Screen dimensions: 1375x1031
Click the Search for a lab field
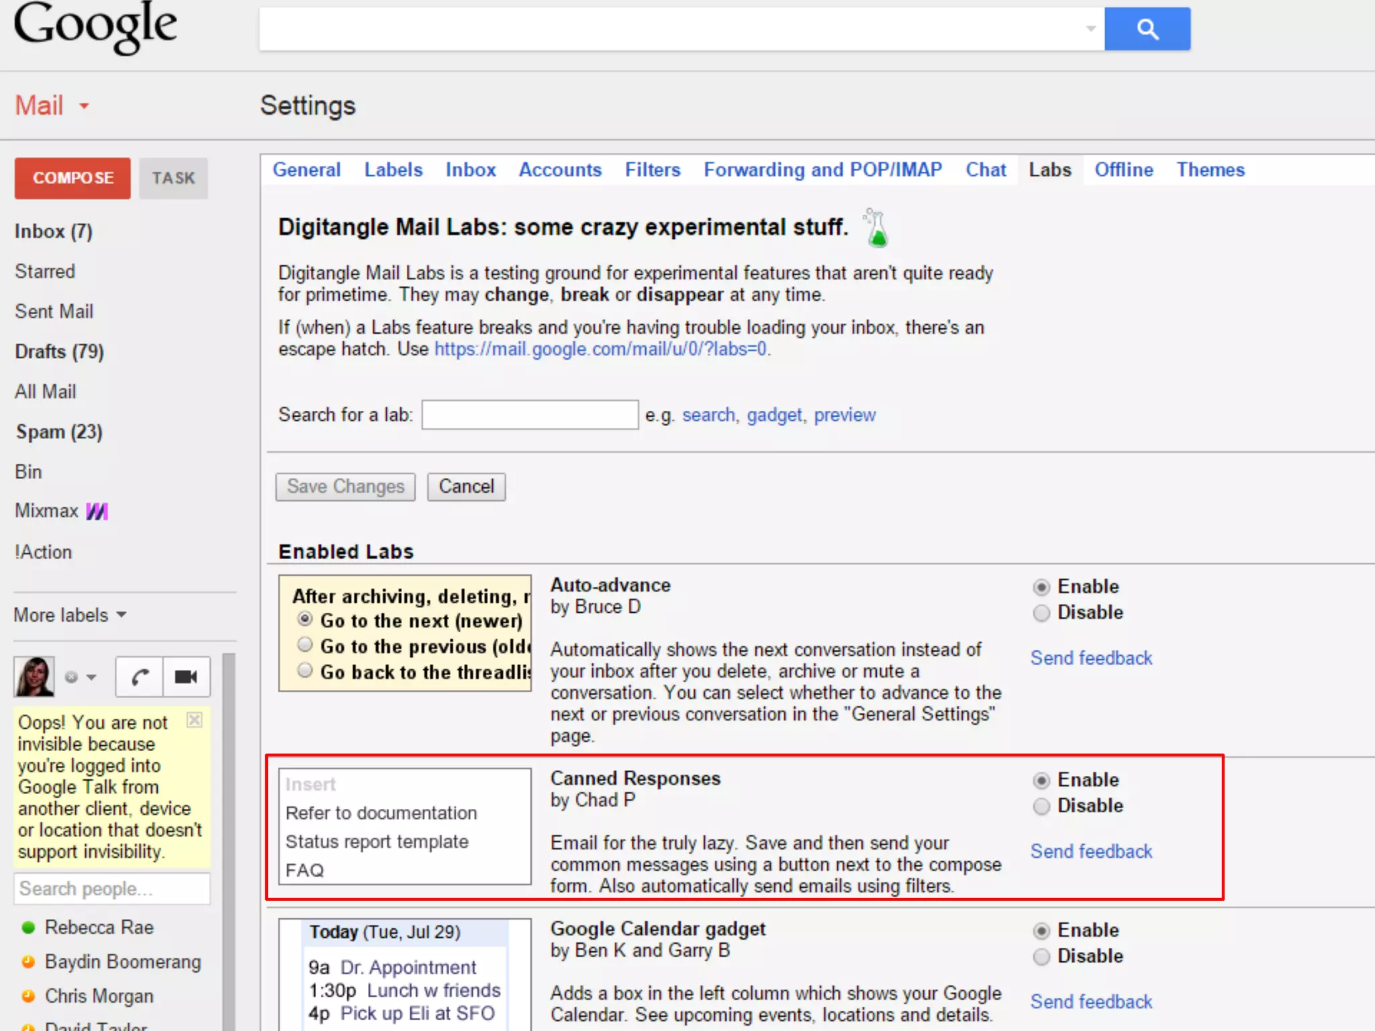(530, 415)
